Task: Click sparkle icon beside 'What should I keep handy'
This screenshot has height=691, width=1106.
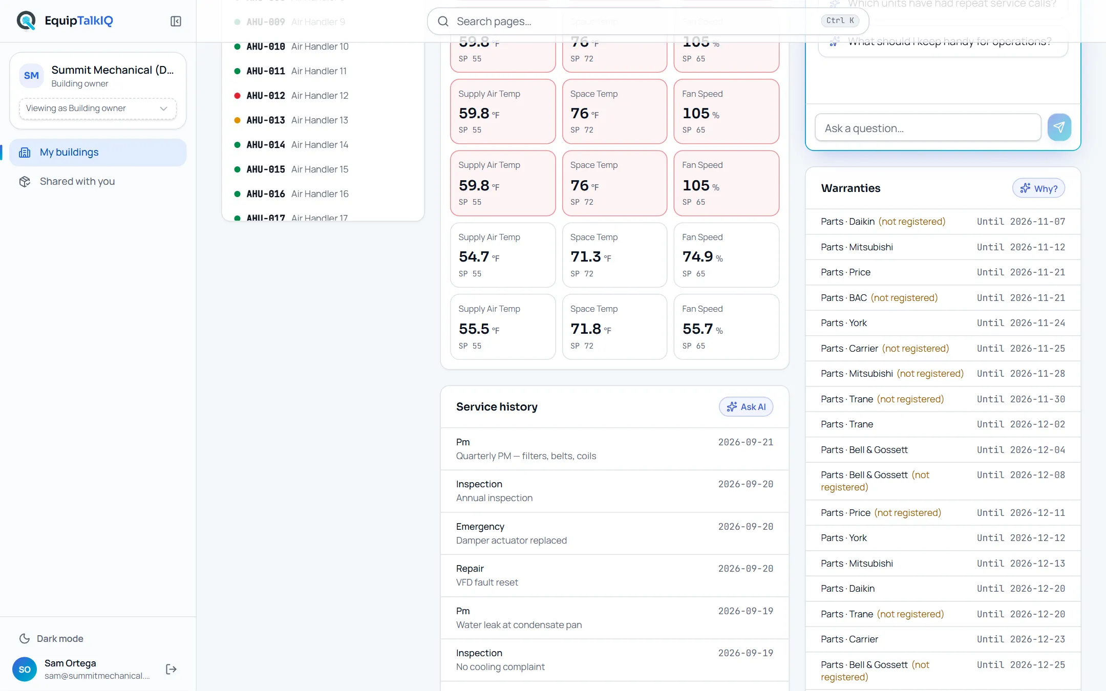Action: [834, 41]
